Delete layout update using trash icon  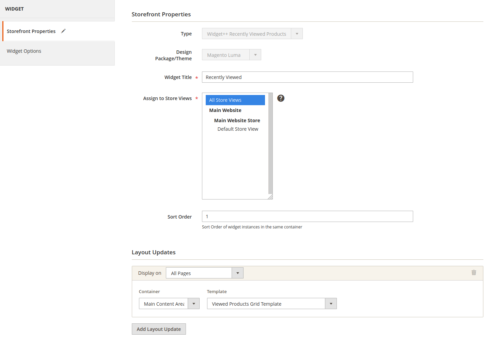point(473,272)
